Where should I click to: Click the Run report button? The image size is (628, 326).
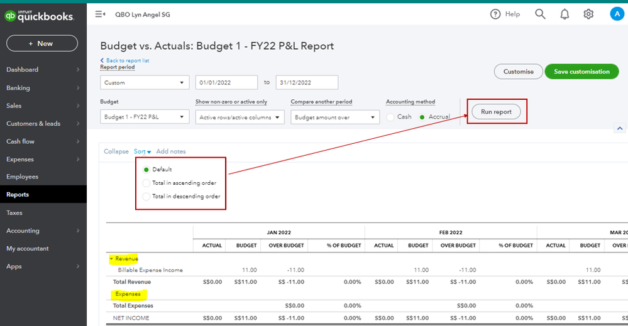496,112
